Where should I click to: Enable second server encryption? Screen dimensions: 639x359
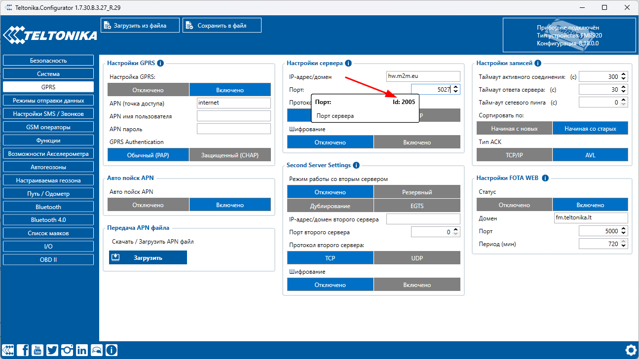[417, 285]
